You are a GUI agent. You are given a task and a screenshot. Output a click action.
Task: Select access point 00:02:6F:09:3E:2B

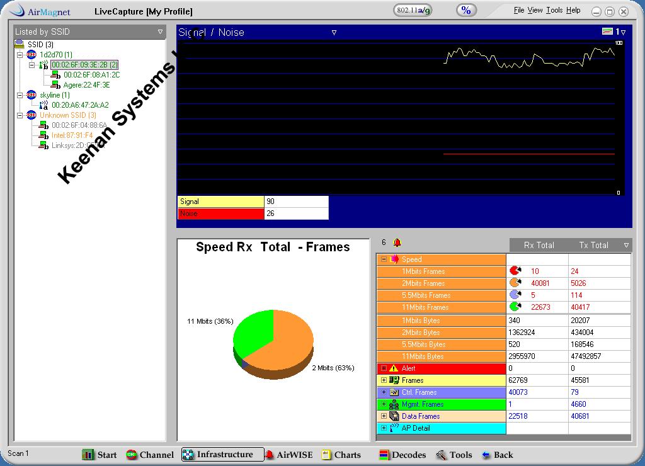[x=84, y=65]
